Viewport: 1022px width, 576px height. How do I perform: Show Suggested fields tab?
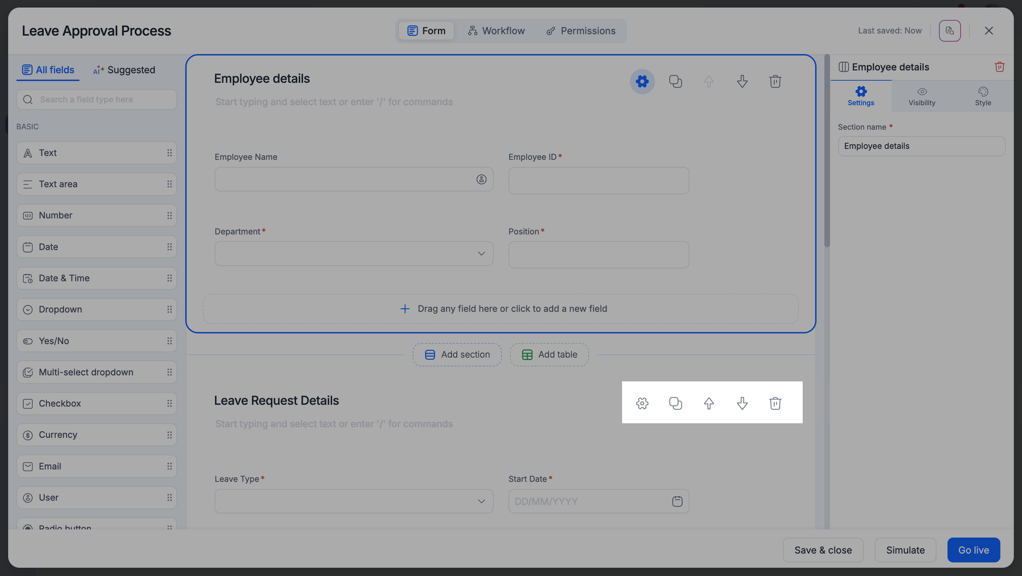tap(124, 70)
